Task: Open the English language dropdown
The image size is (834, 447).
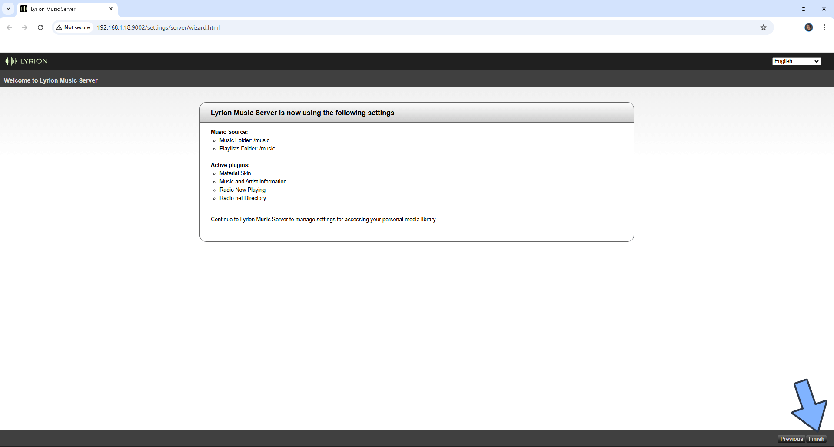Action: [796, 61]
